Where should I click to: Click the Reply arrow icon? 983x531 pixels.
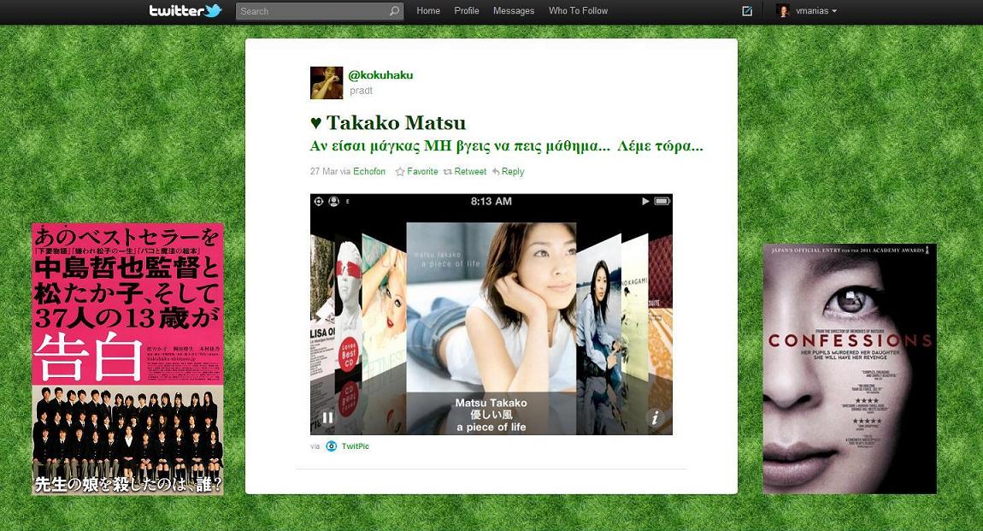[x=495, y=172]
